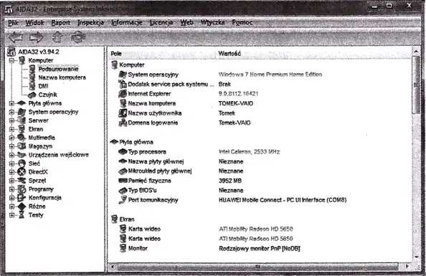Viewport: 426px width, 276px height.
Task: Click the Urządzenia wejściowe tree icon
Action: pos(22,155)
